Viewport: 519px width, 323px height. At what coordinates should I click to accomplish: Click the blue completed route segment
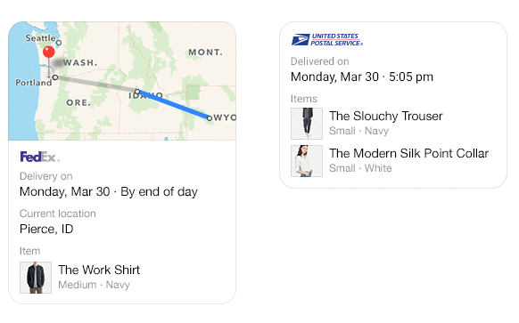173,105
